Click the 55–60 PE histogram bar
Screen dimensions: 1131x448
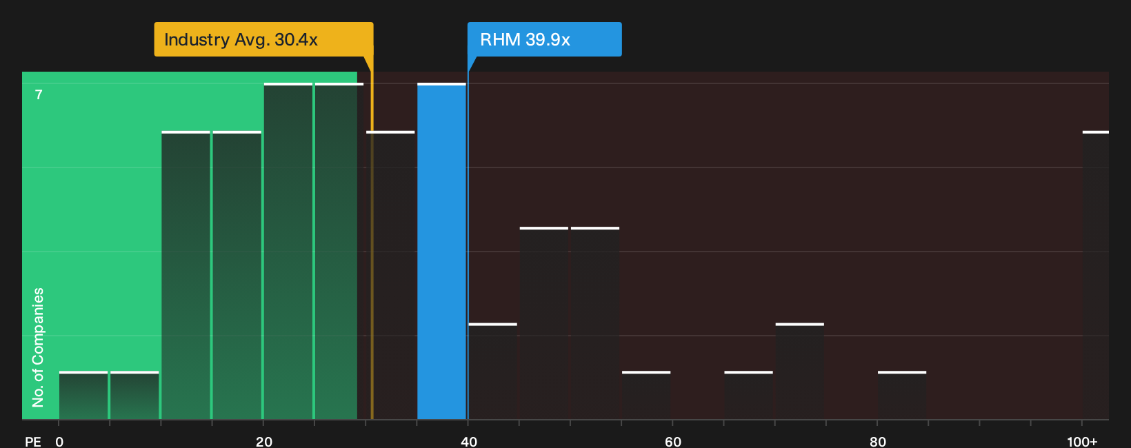(646, 395)
